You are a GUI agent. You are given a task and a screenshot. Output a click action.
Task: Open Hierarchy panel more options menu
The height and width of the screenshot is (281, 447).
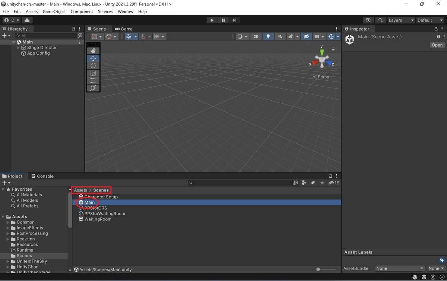coord(80,29)
